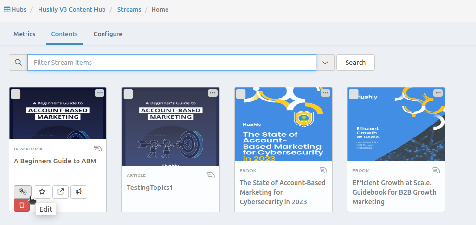Open the three-dots menu on the TestingTopics1 card
This screenshot has width=476, height=225.
coord(213,93)
